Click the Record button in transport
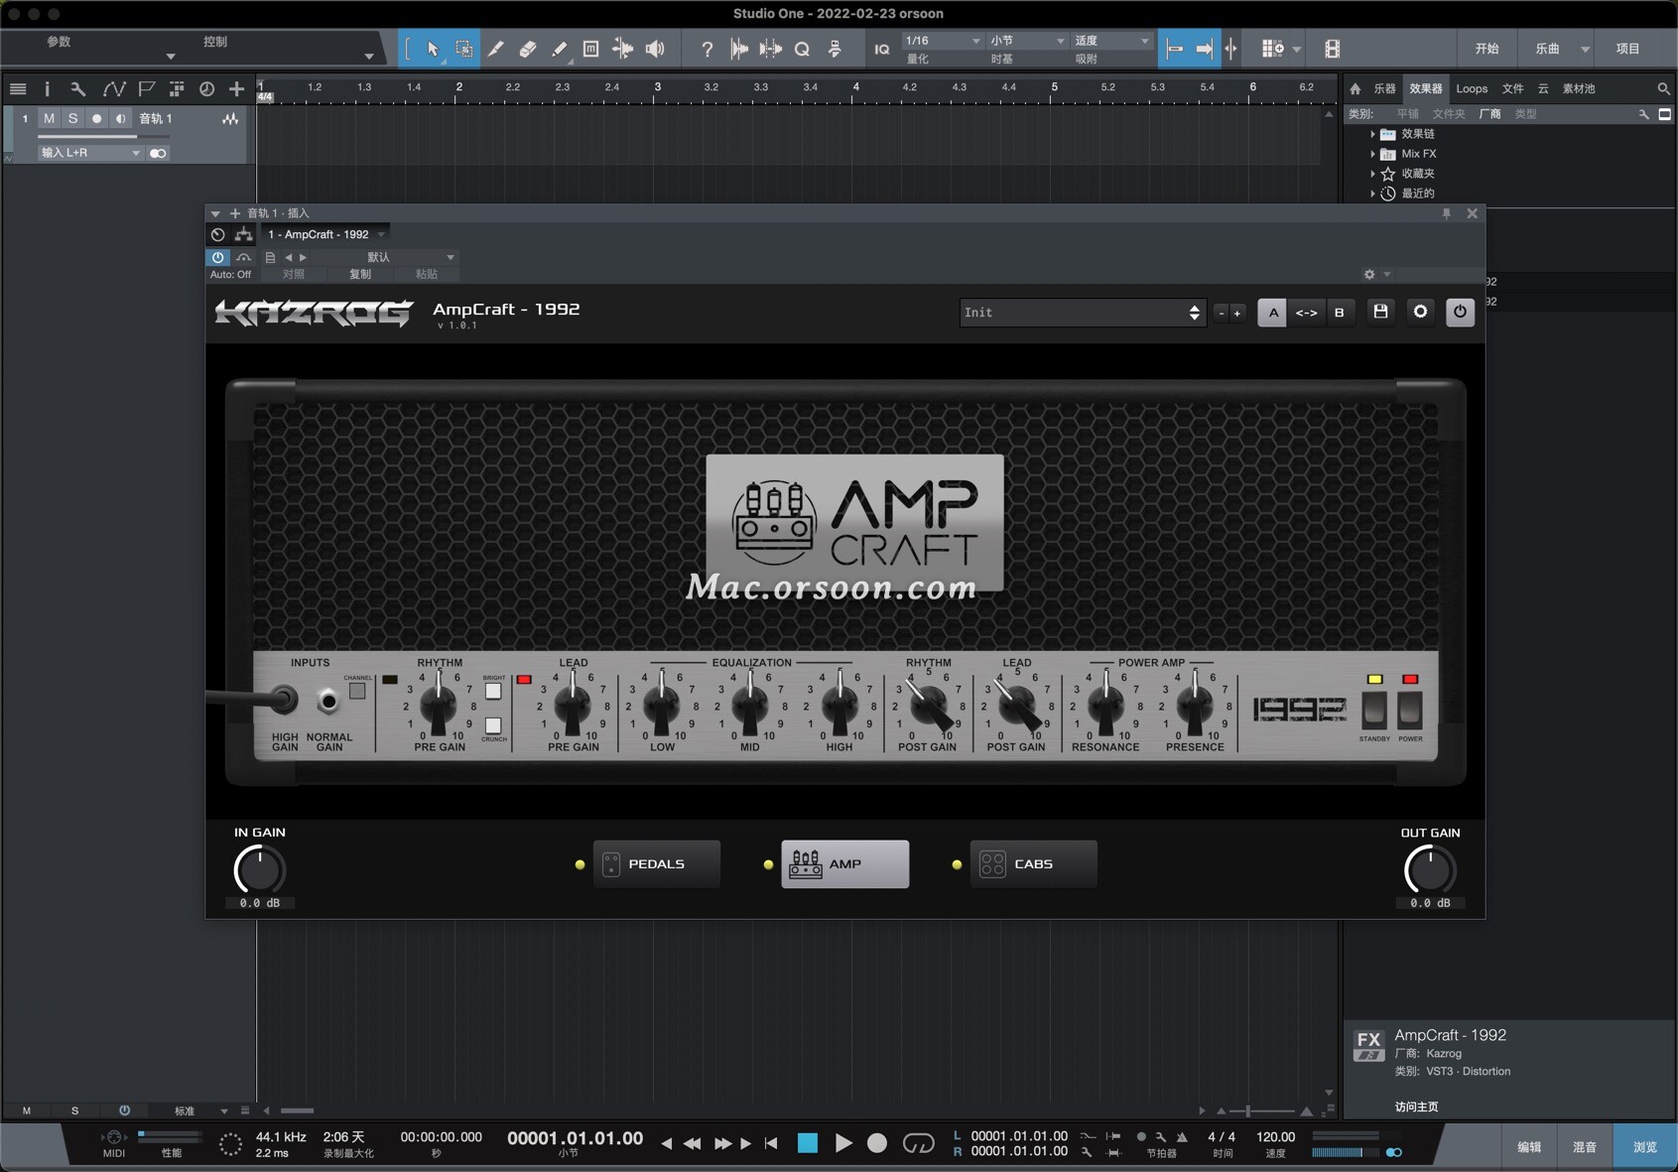1678x1172 pixels. [877, 1143]
